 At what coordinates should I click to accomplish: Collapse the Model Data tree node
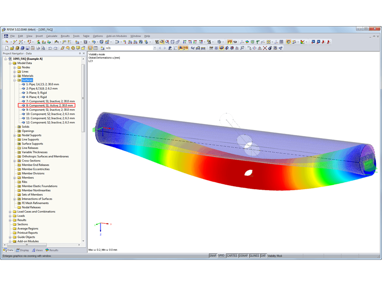10,63
